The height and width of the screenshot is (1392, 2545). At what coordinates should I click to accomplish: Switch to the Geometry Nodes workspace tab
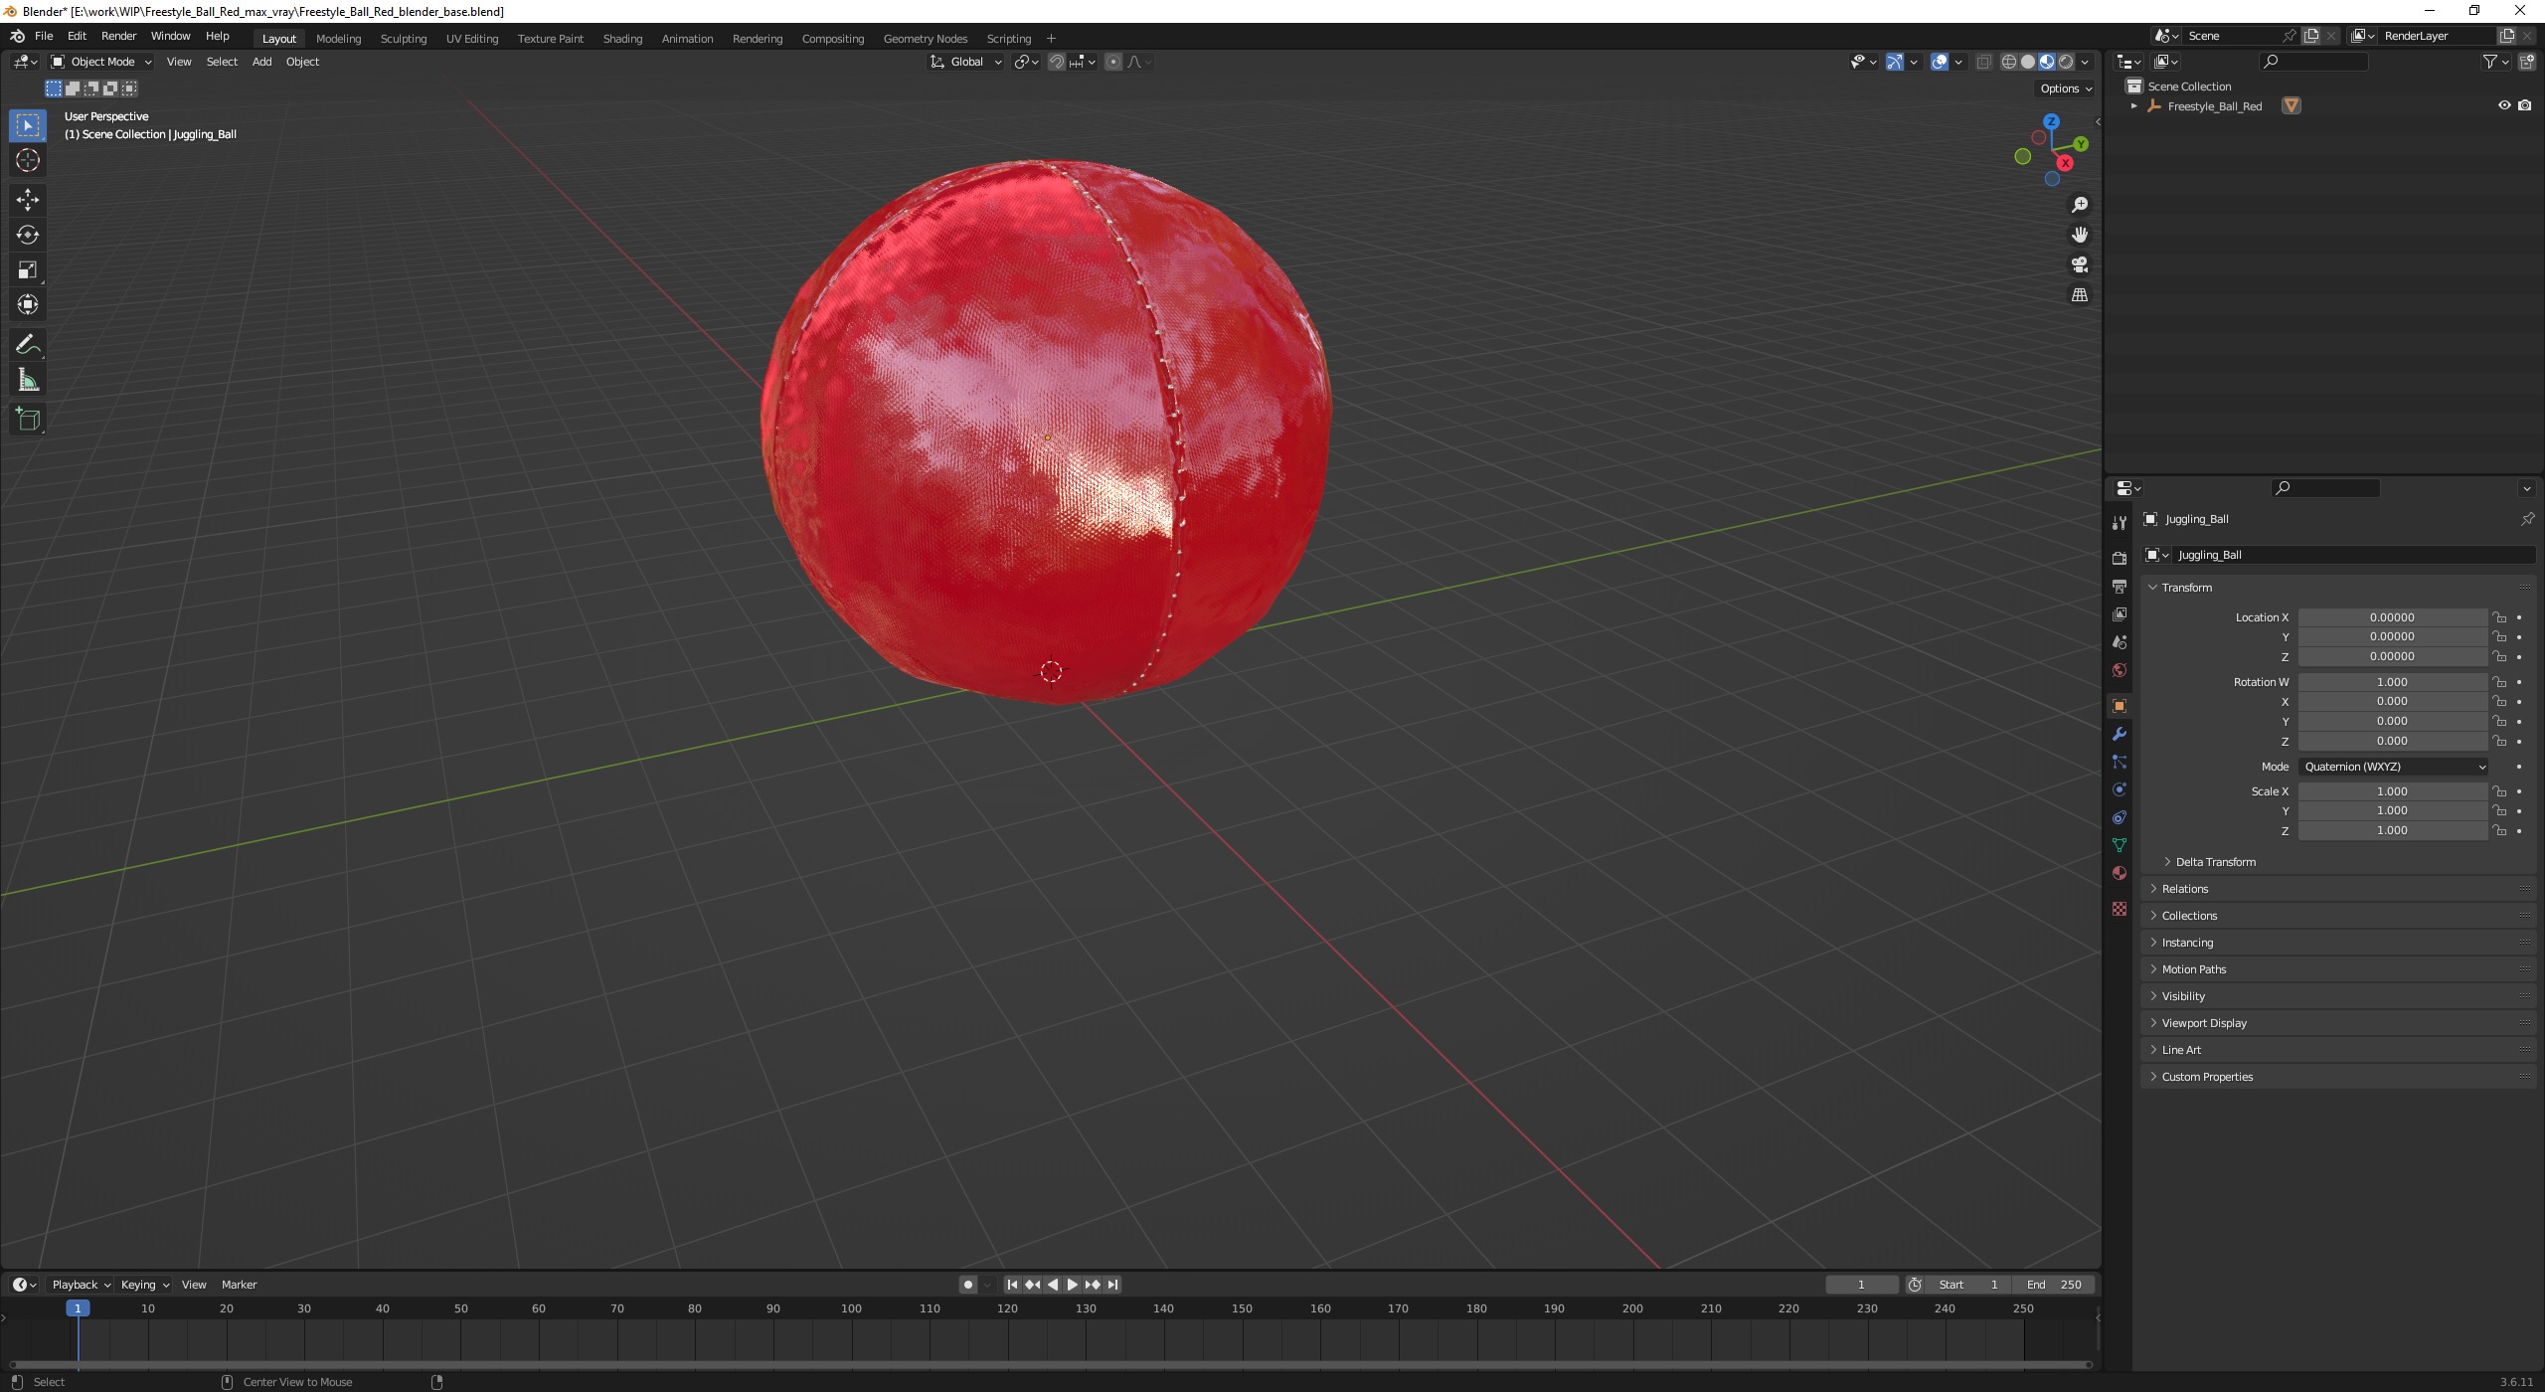pyautogui.click(x=925, y=38)
